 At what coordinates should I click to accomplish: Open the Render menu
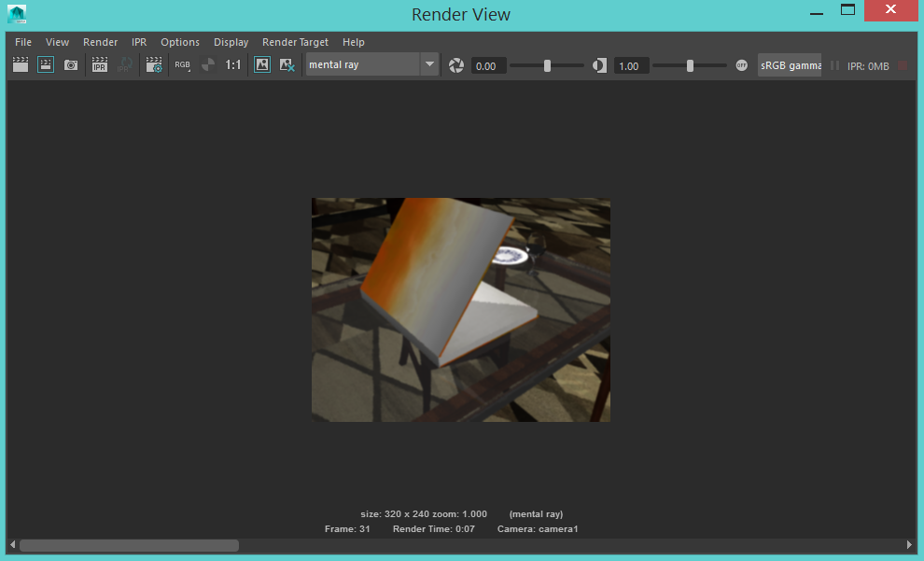pos(100,42)
